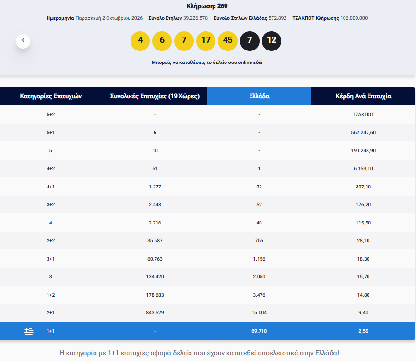Screen dimensions: 416x361
Task: Select the yellow ball number 4
Action: [x=140, y=41]
